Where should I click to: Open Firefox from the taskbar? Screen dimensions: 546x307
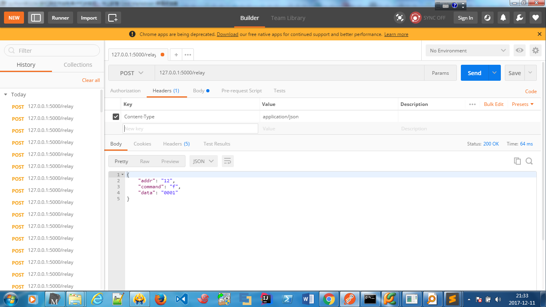tap(161, 299)
